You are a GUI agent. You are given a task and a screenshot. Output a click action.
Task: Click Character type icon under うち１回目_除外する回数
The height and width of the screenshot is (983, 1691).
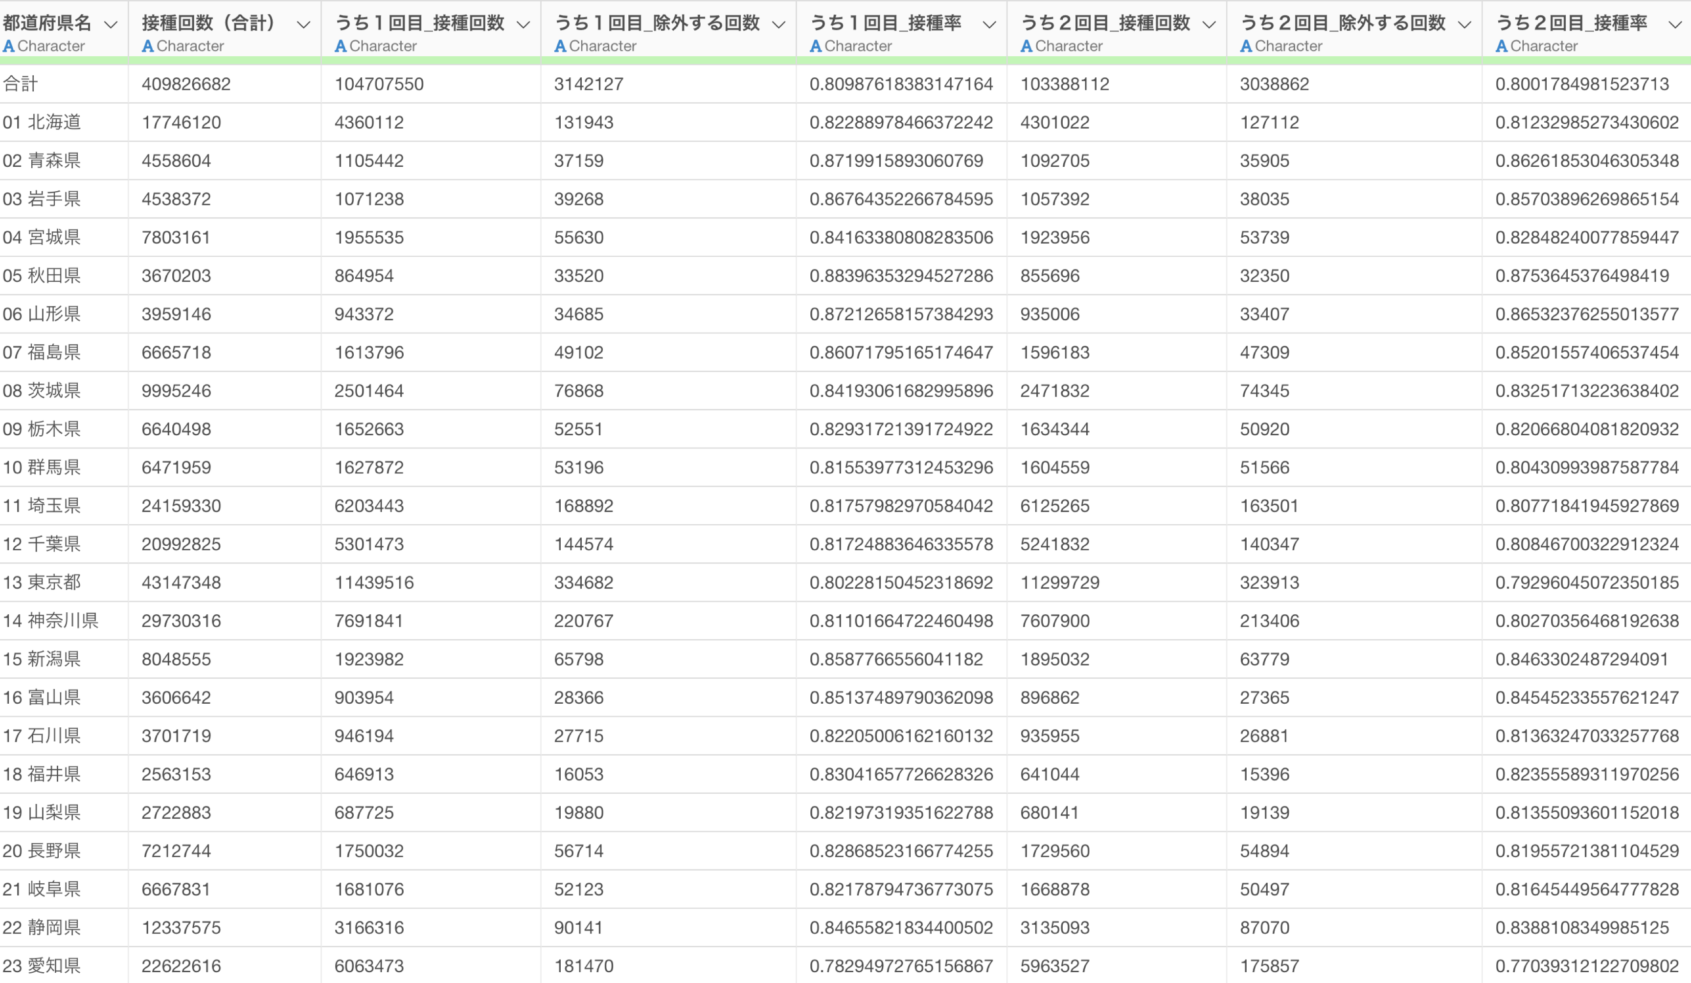(x=560, y=46)
